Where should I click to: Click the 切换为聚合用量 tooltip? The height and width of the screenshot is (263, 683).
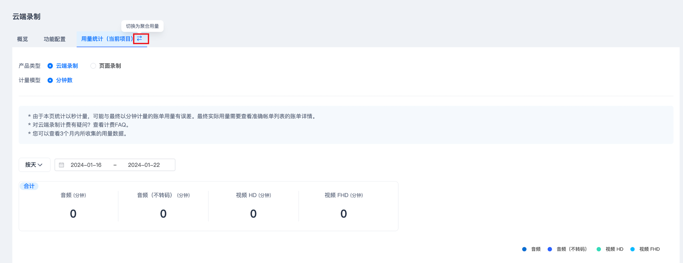click(143, 26)
